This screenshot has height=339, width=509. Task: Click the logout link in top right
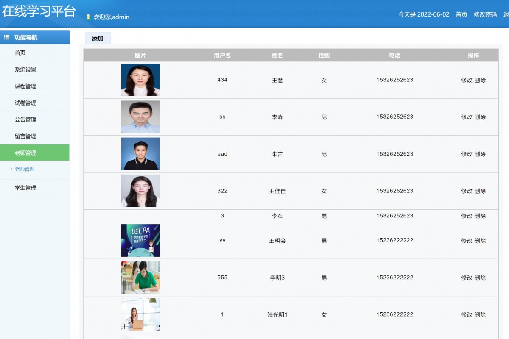(x=506, y=14)
